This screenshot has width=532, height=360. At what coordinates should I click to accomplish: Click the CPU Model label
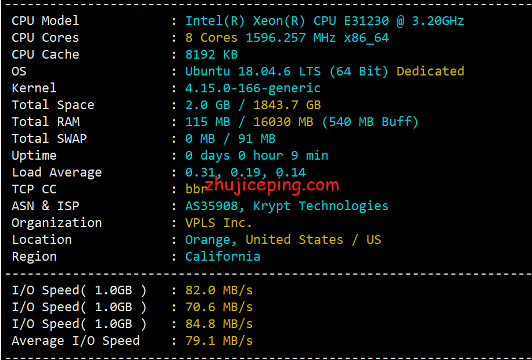click(45, 21)
